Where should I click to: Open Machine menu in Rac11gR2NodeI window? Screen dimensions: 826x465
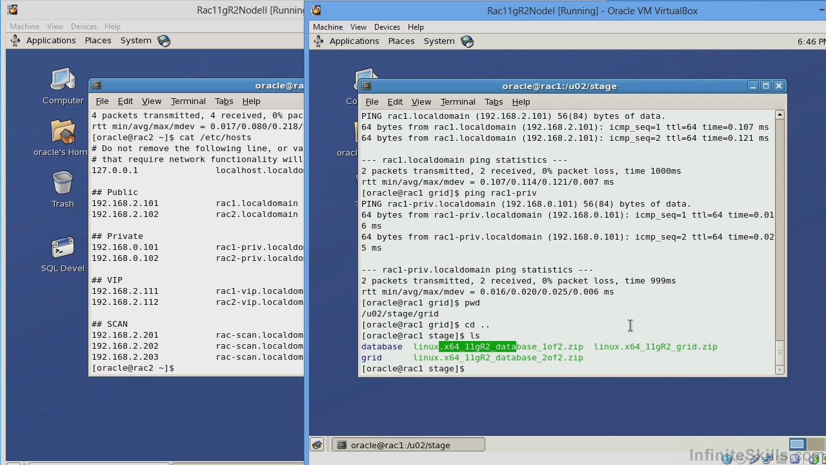pyautogui.click(x=328, y=27)
